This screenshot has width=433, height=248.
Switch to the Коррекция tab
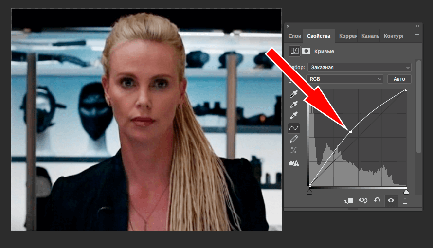point(348,36)
